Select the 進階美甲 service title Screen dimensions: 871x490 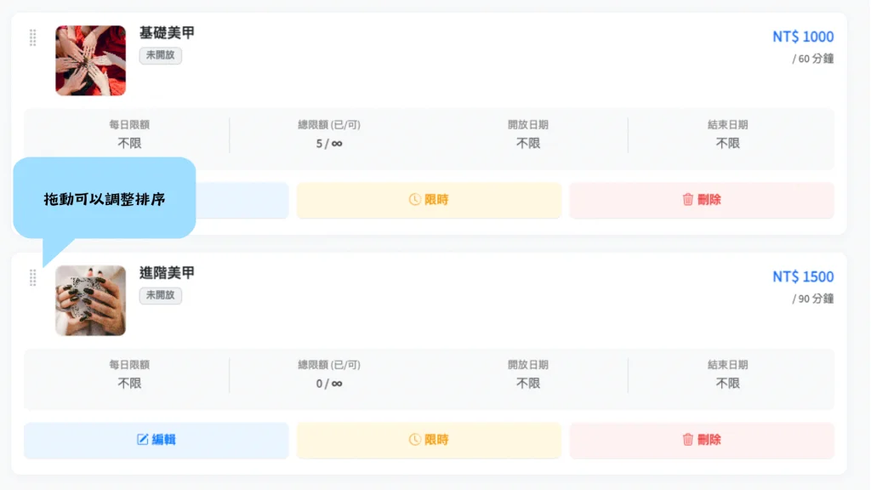[167, 273]
